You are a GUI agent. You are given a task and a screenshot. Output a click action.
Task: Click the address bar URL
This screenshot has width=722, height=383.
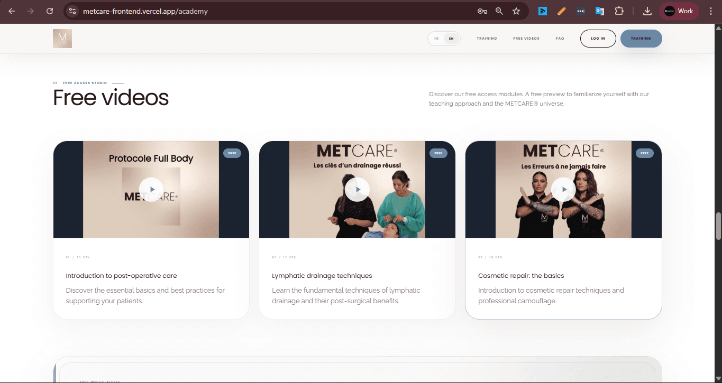coord(145,11)
